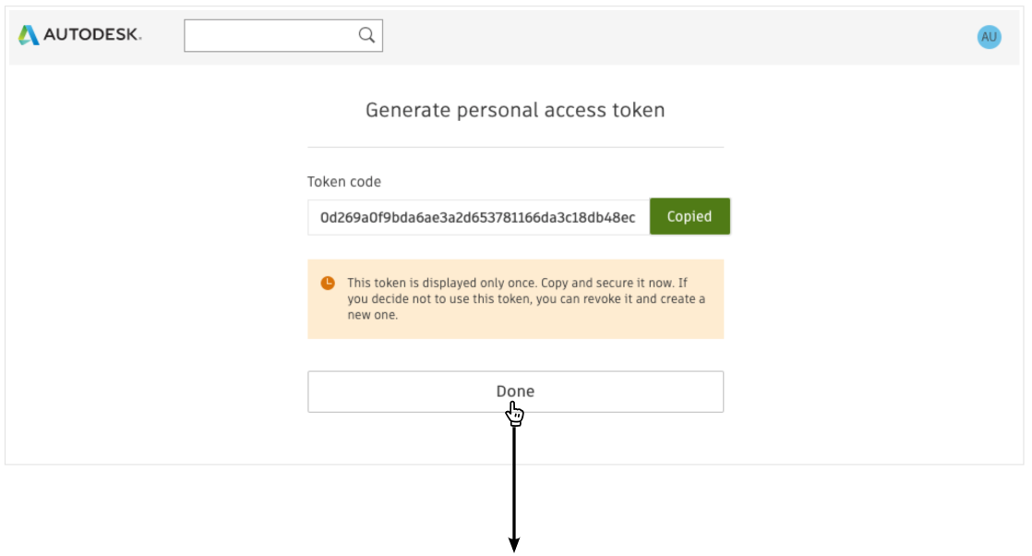Click the orange clock warning icon

tap(328, 284)
